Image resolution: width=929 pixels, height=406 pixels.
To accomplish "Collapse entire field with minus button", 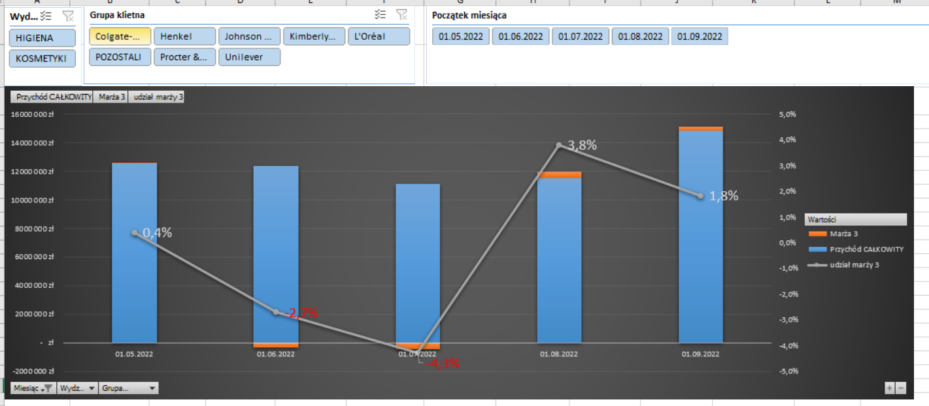I will tap(901, 388).
